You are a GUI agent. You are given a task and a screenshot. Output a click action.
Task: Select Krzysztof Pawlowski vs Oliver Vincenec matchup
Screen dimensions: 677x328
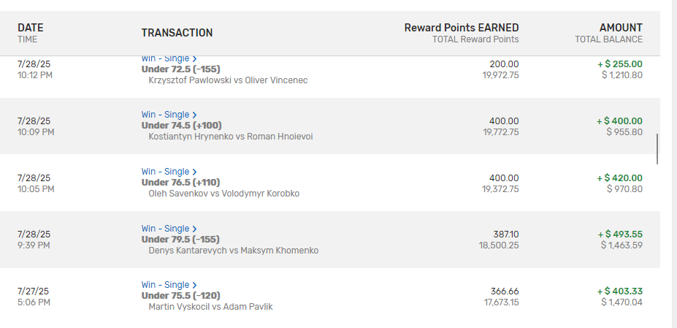tap(228, 80)
